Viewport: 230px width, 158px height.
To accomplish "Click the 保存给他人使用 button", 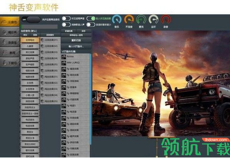I will click(76, 35).
